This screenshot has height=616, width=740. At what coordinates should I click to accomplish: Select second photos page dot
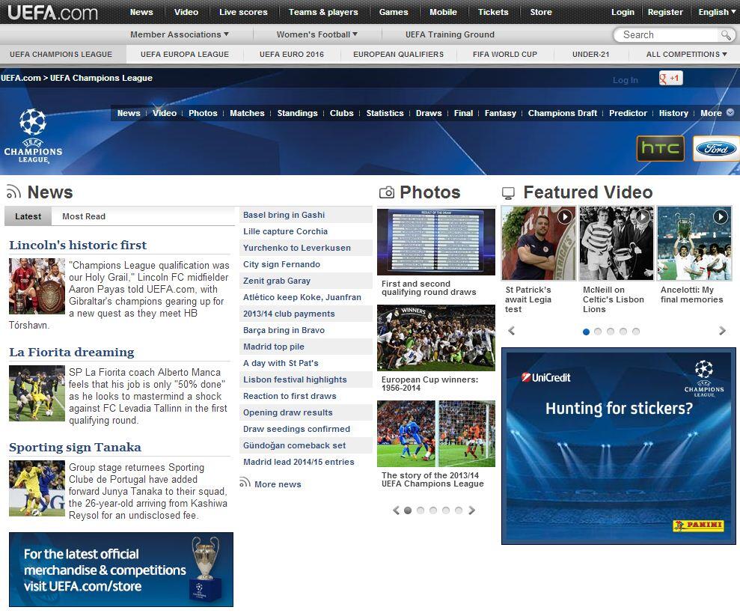pos(421,510)
